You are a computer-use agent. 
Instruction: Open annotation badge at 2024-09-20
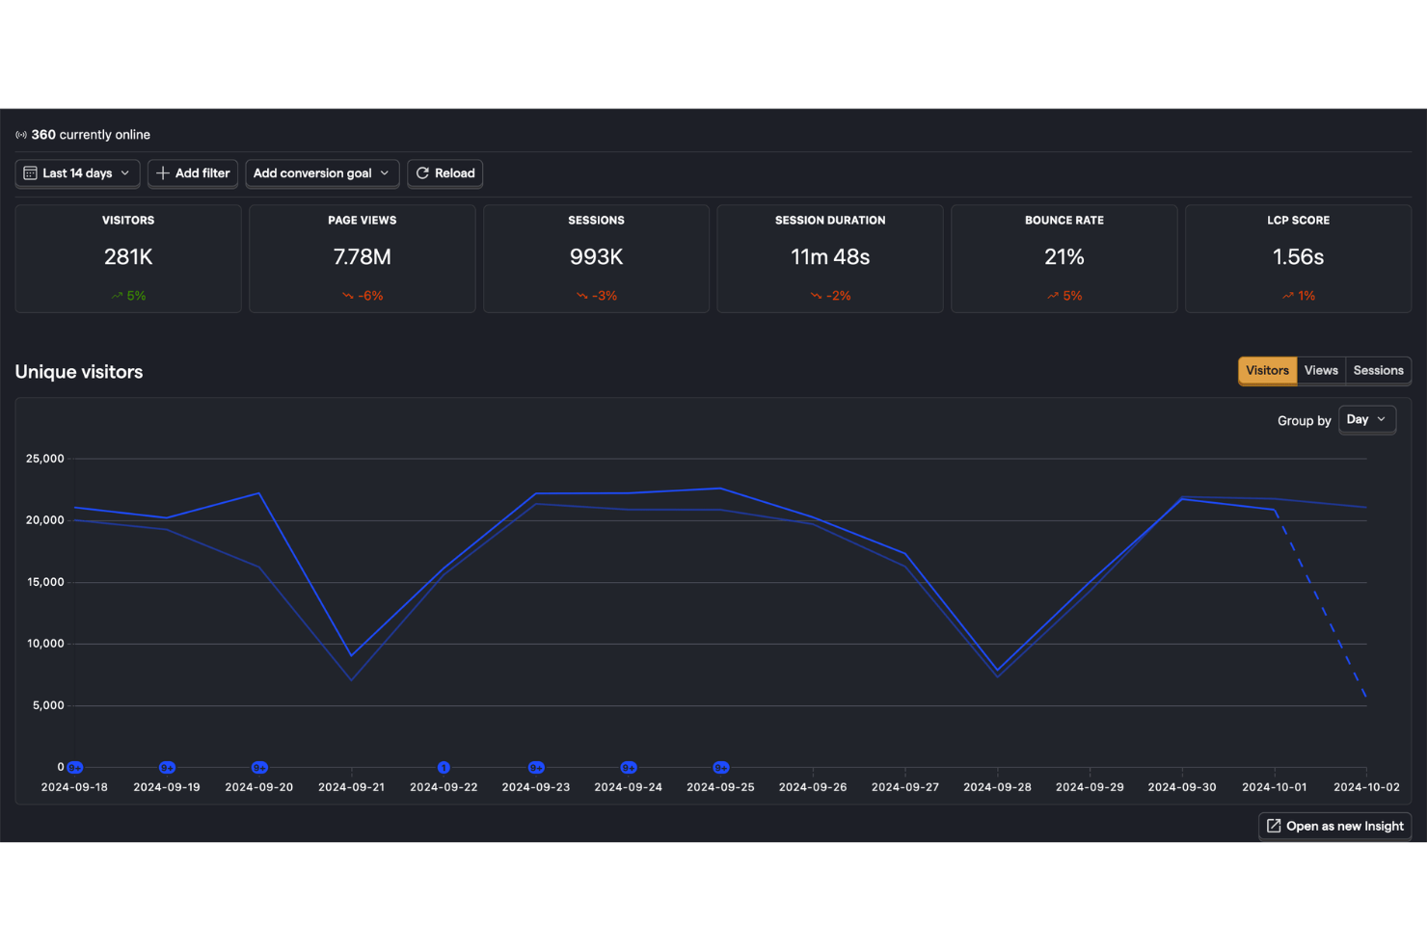point(259,767)
